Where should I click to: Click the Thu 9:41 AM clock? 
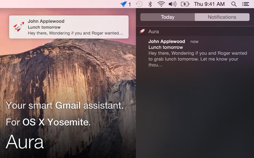209,4
